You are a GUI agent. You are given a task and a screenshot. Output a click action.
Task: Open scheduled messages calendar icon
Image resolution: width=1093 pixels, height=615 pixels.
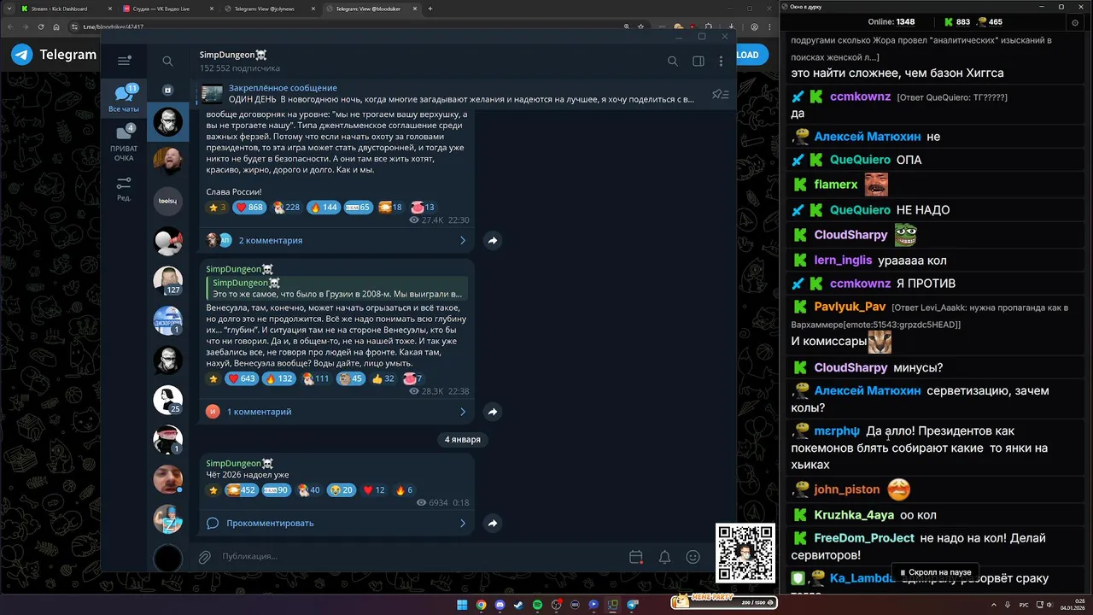[x=635, y=557]
